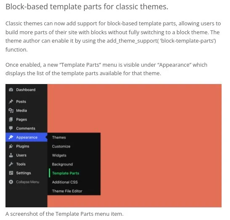Select Customize in Appearance submenu
Image resolution: width=230 pixels, height=220 pixels.
(x=61, y=147)
